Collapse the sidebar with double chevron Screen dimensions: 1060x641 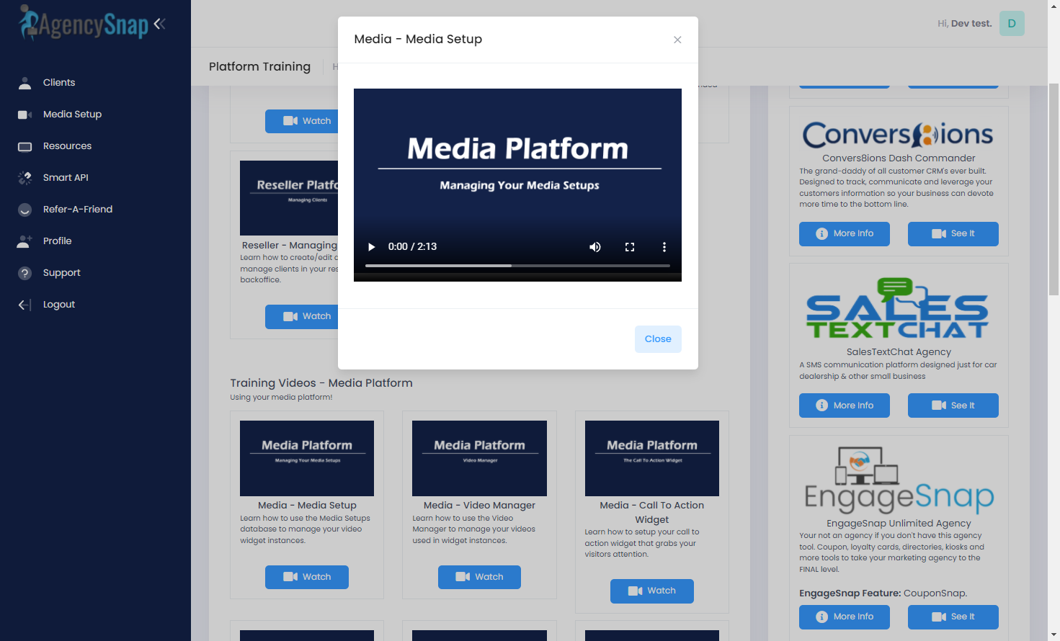point(159,24)
